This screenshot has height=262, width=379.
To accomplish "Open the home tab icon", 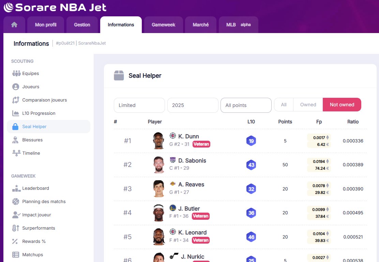I will [14, 25].
